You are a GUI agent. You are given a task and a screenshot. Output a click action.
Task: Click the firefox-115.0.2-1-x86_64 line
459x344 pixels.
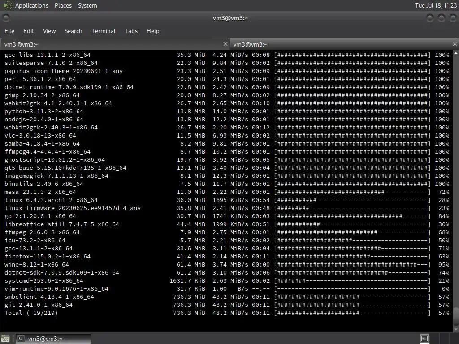pos(226,256)
